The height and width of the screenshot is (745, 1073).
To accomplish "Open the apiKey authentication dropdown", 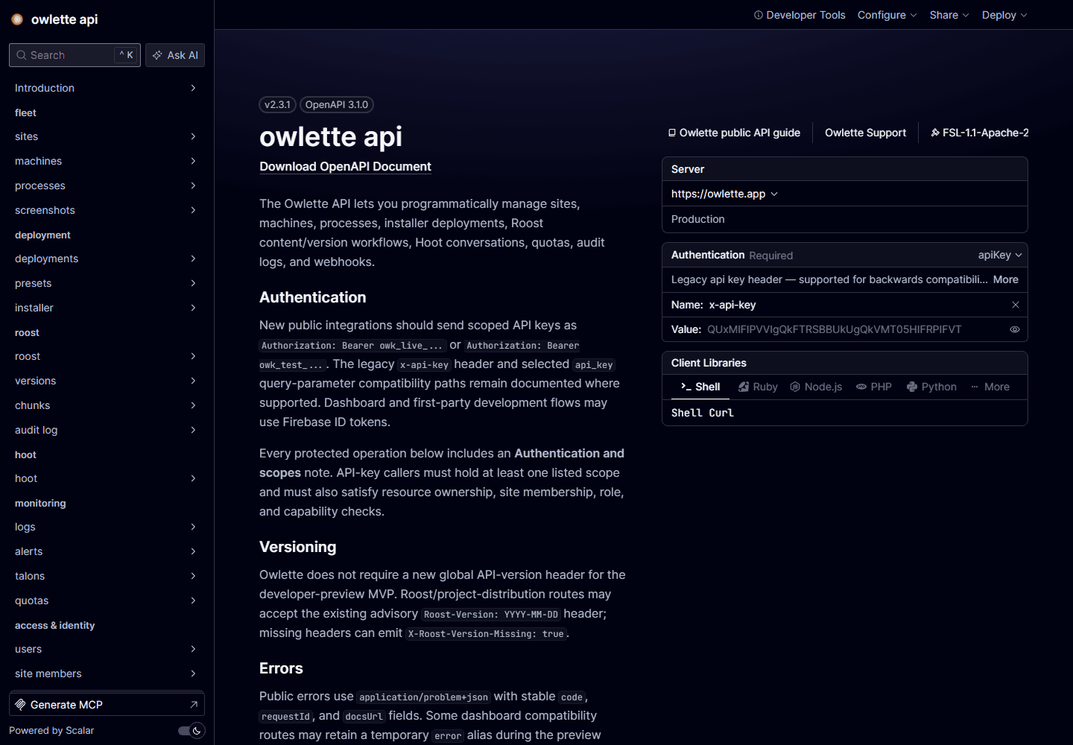I will pyautogui.click(x=1000, y=255).
